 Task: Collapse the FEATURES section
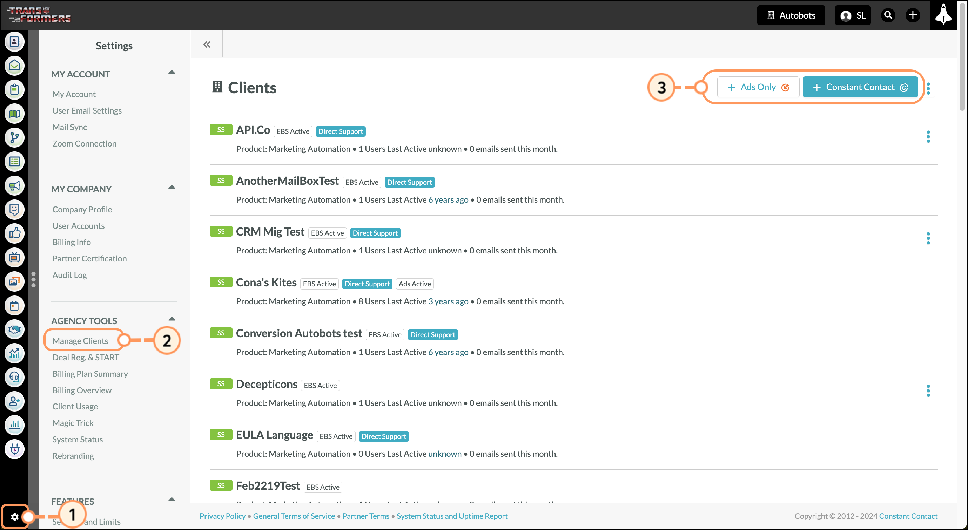(x=172, y=500)
